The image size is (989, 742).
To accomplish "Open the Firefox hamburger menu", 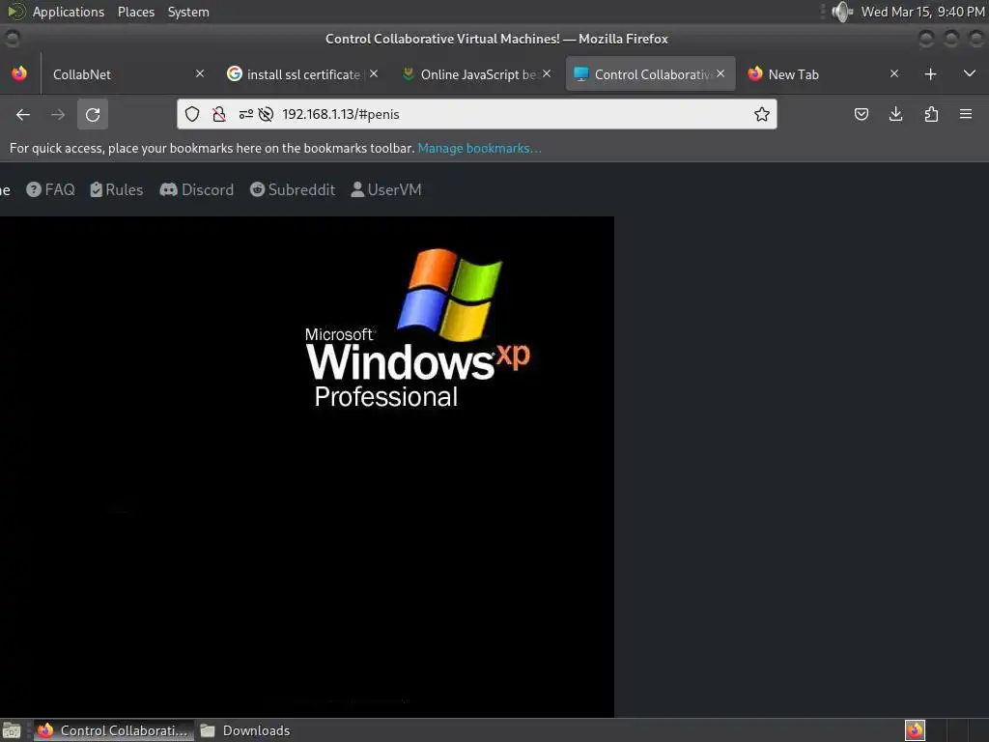I will [966, 114].
